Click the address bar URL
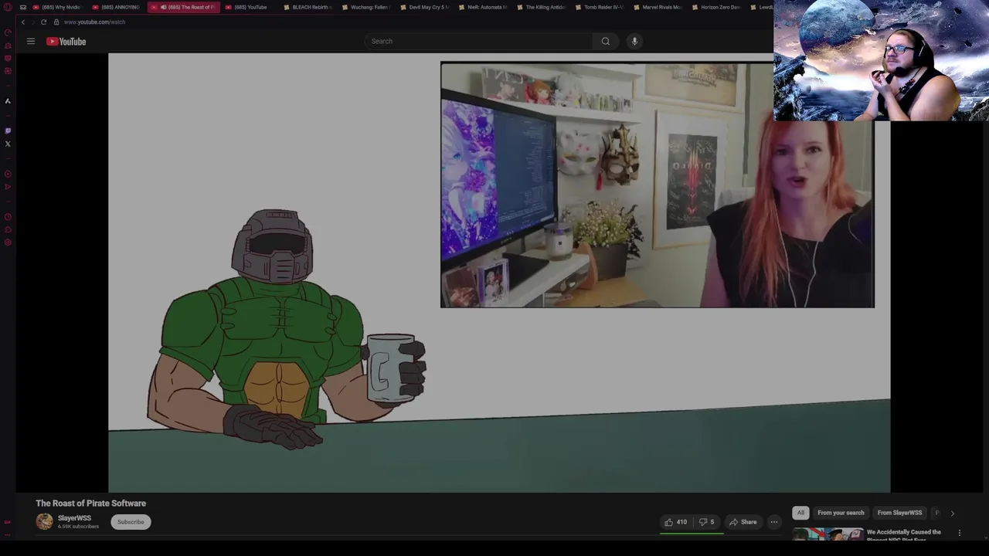989x556 pixels. (94, 22)
